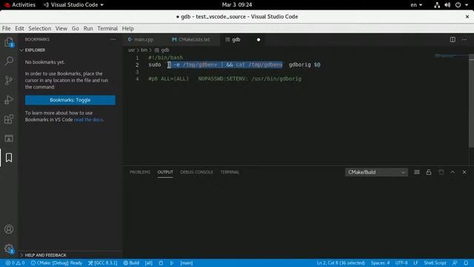Select the GCC 8.3.1 kit
This screenshot has height=267, width=474.
tap(103, 263)
